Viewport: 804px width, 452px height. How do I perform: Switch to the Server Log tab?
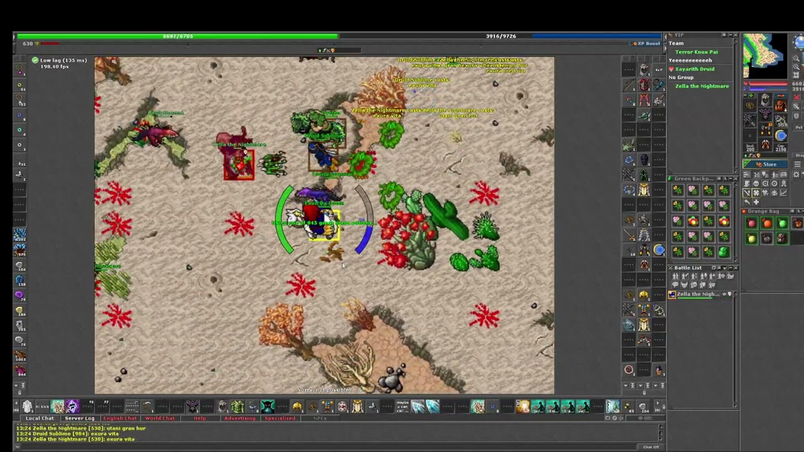click(79, 418)
